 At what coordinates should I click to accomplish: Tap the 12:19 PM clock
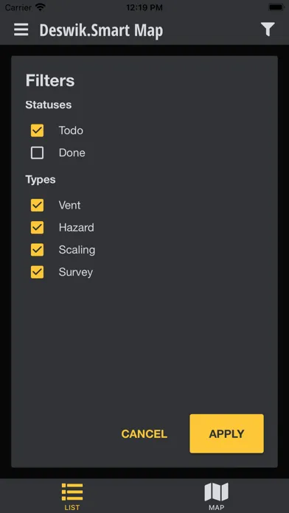(x=144, y=7)
